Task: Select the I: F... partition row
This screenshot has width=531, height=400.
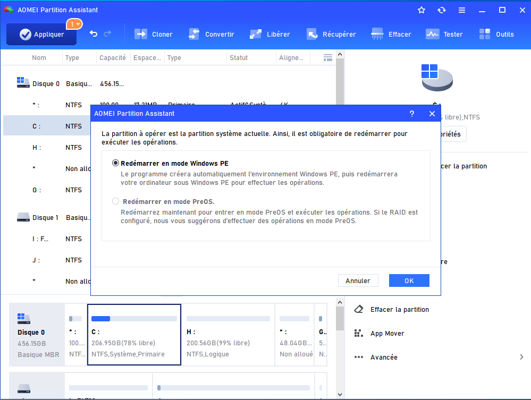Action: (x=47, y=239)
